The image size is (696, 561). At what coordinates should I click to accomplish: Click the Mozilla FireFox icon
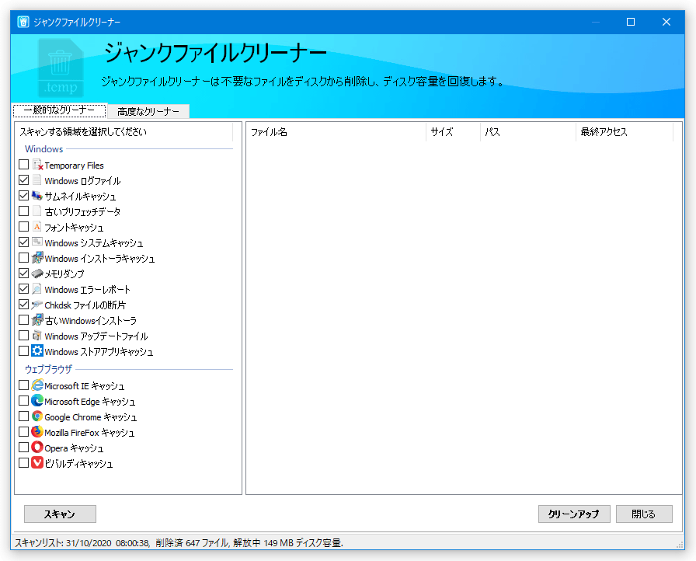pyautogui.click(x=37, y=431)
